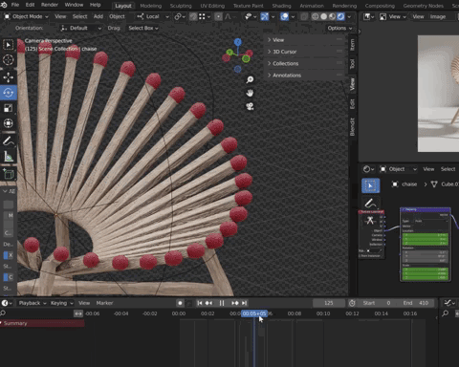
Task: Select the 3D Cursor tool
Action: [9, 60]
